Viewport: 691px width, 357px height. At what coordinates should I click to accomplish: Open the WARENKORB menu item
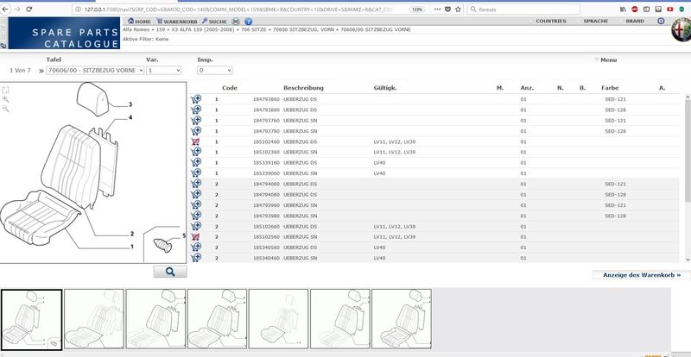click(179, 20)
